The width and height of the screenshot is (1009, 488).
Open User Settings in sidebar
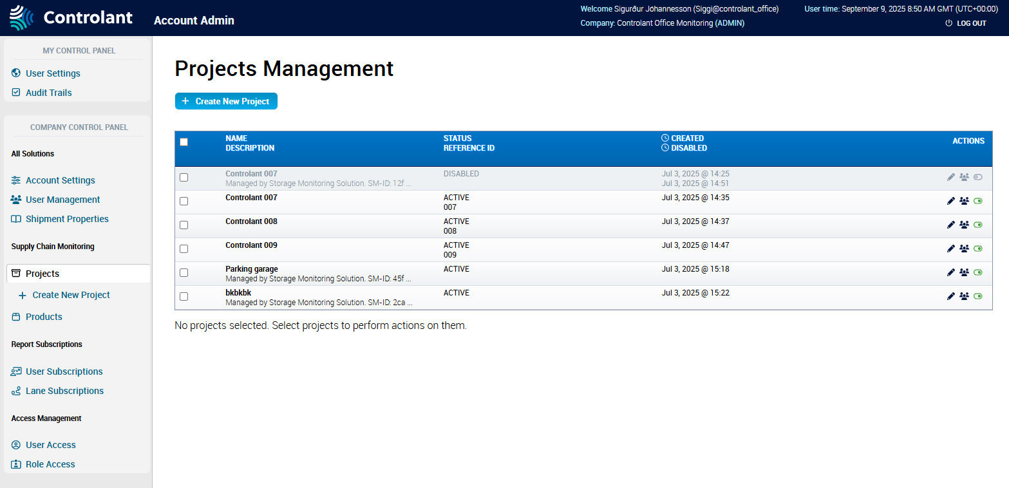click(x=53, y=73)
